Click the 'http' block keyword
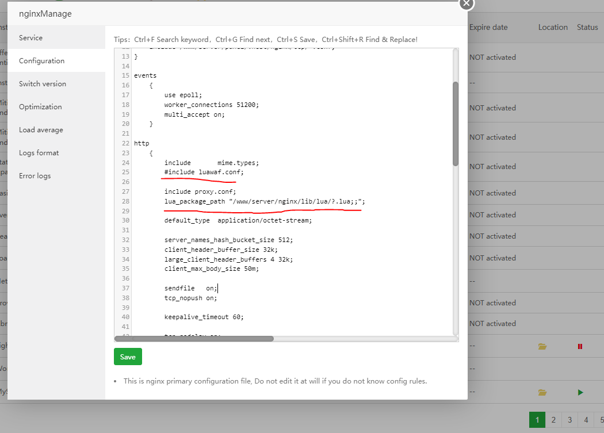This screenshot has height=433, width=604. pos(142,143)
